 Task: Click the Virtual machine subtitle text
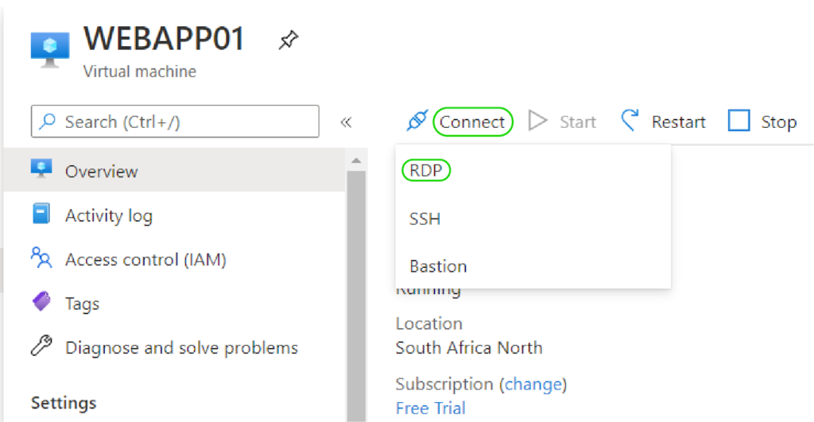[x=140, y=71]
